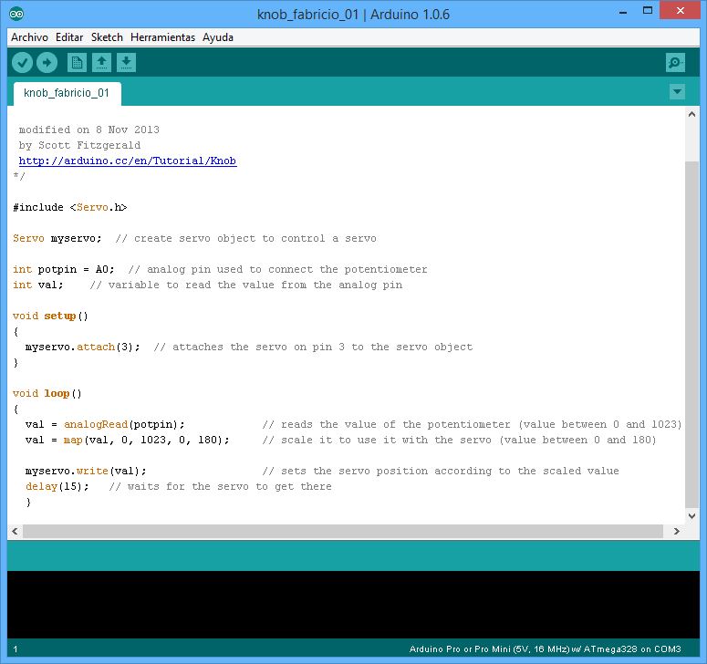
Task: Expand the tab options dropdown arrow
Action: [x=677, y=92]
